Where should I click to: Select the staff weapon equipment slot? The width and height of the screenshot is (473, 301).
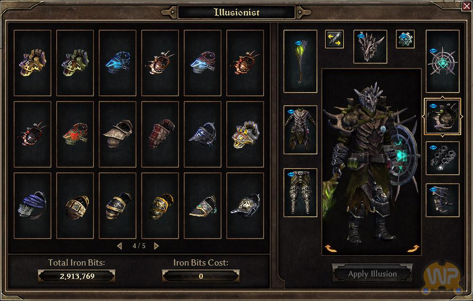pyautogui.click(x=300, y=61)
